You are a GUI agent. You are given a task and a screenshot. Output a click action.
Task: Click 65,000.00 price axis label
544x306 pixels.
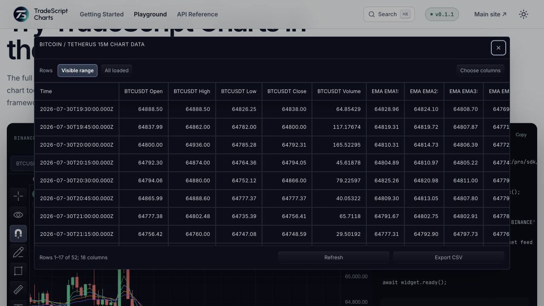coord(356,277)
